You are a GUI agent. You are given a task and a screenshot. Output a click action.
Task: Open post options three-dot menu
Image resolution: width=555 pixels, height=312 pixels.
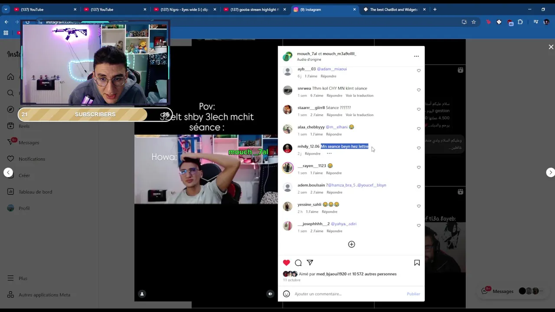(x=416, y=56)
